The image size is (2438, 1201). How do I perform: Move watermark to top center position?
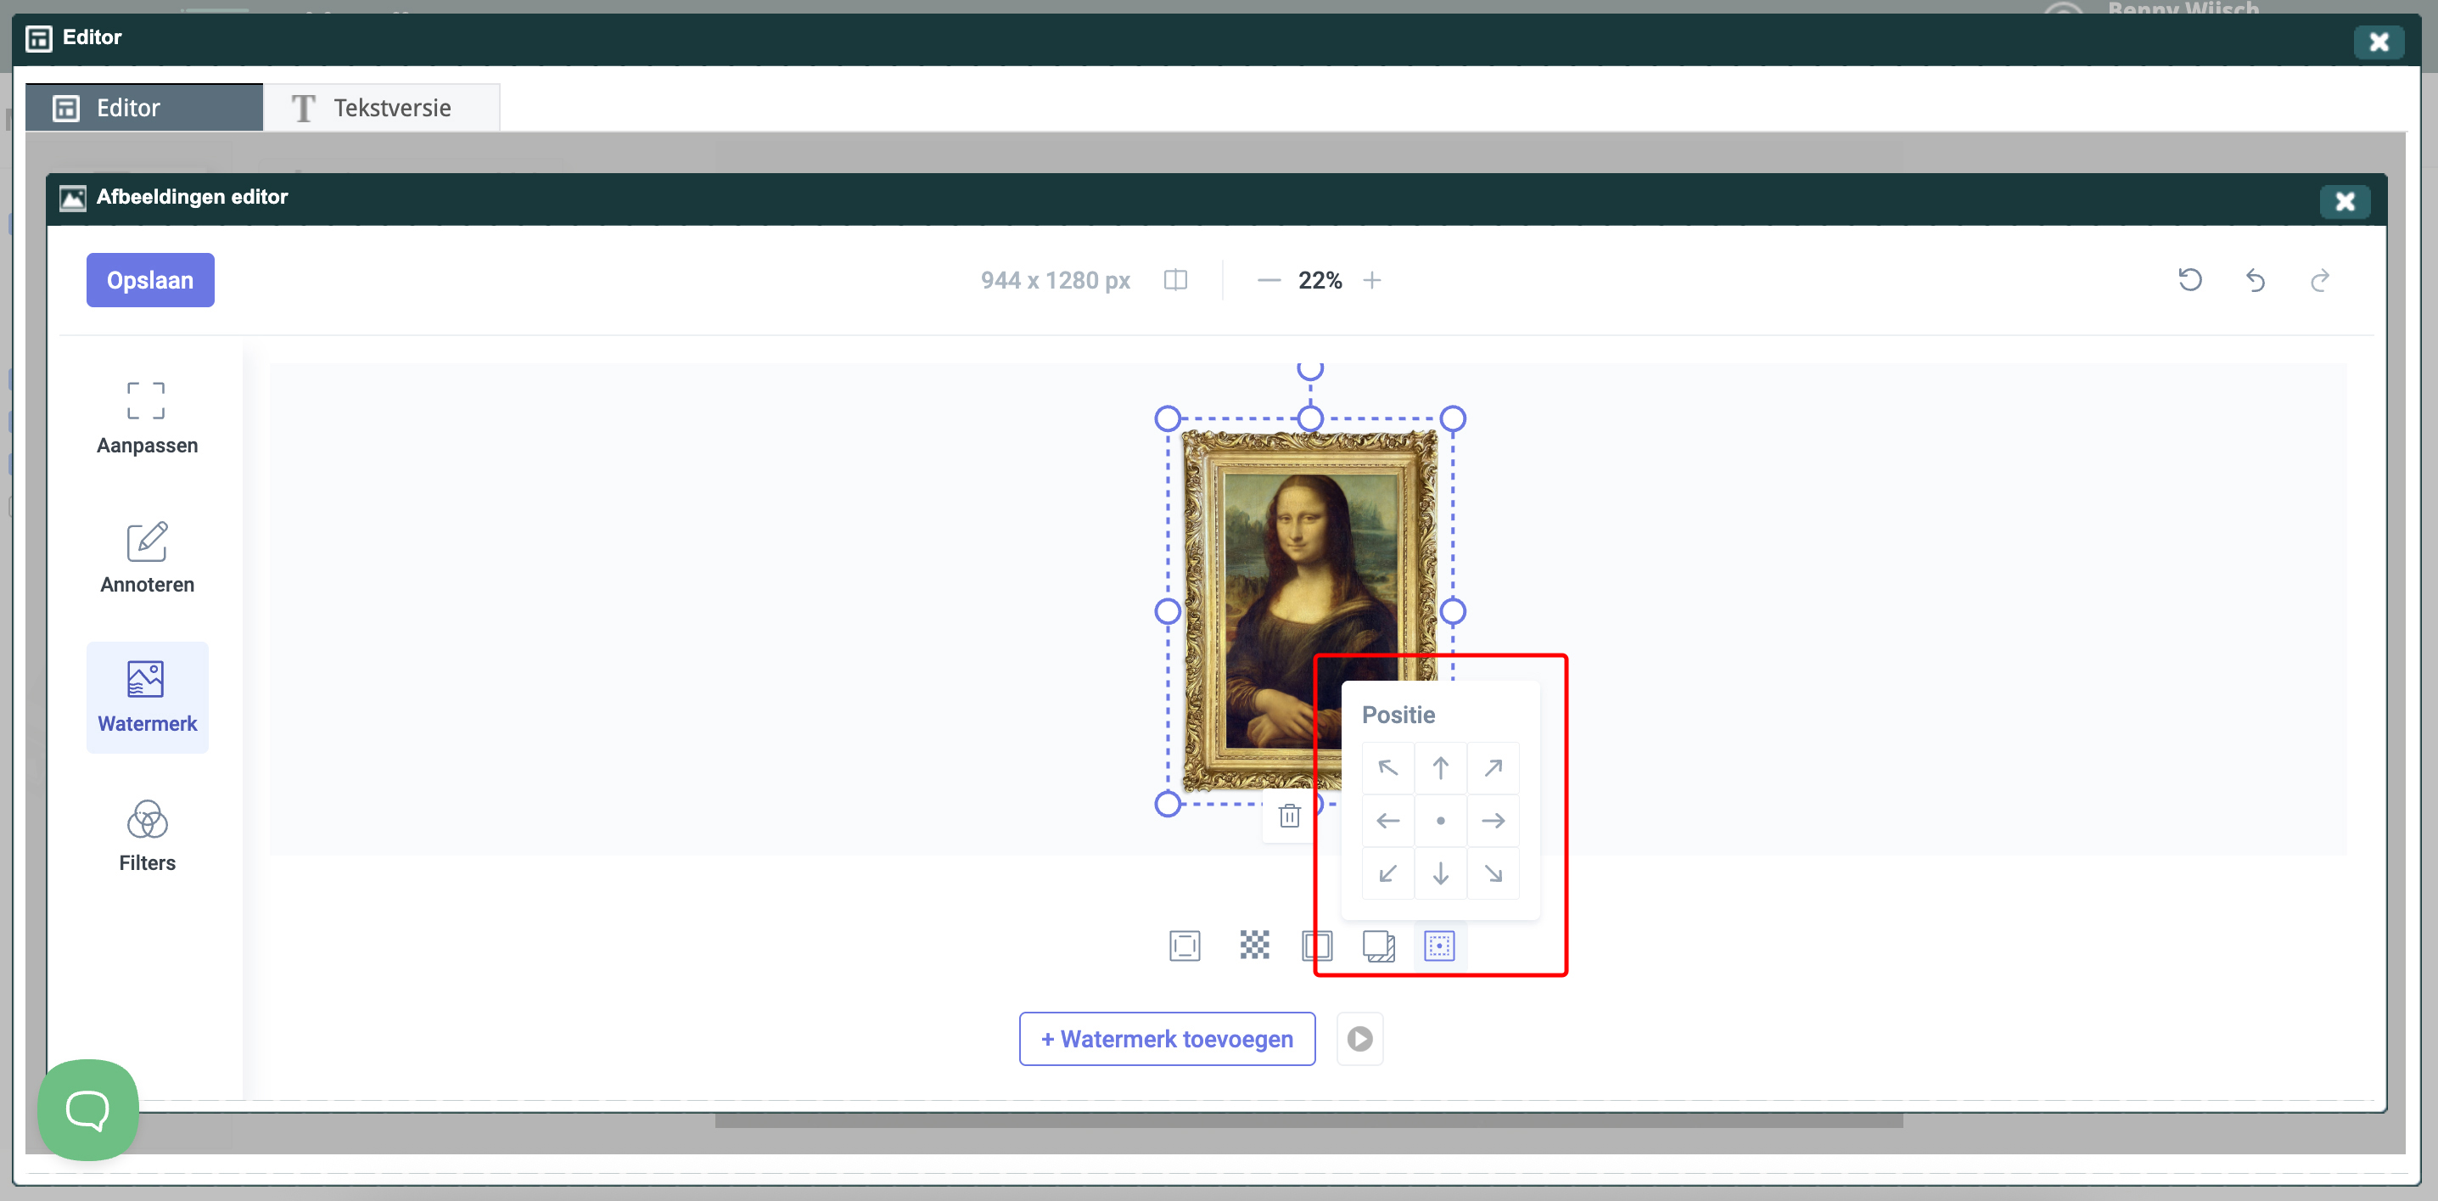point(1440,767)
